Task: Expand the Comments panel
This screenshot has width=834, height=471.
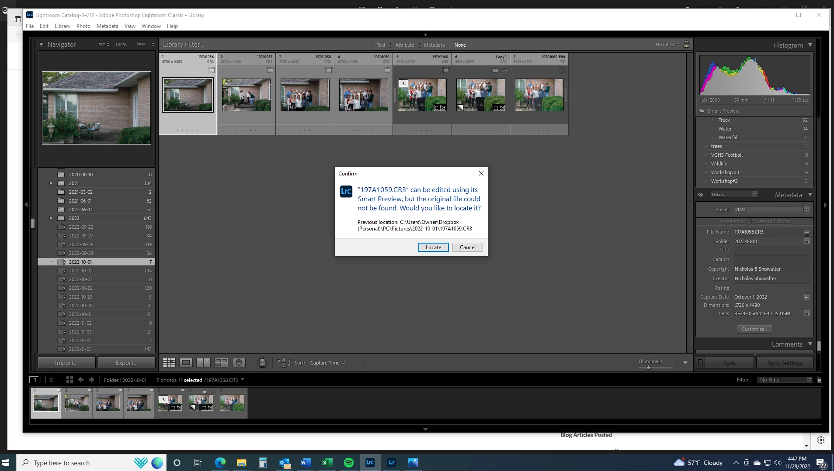Action: (x=810, y=344)
